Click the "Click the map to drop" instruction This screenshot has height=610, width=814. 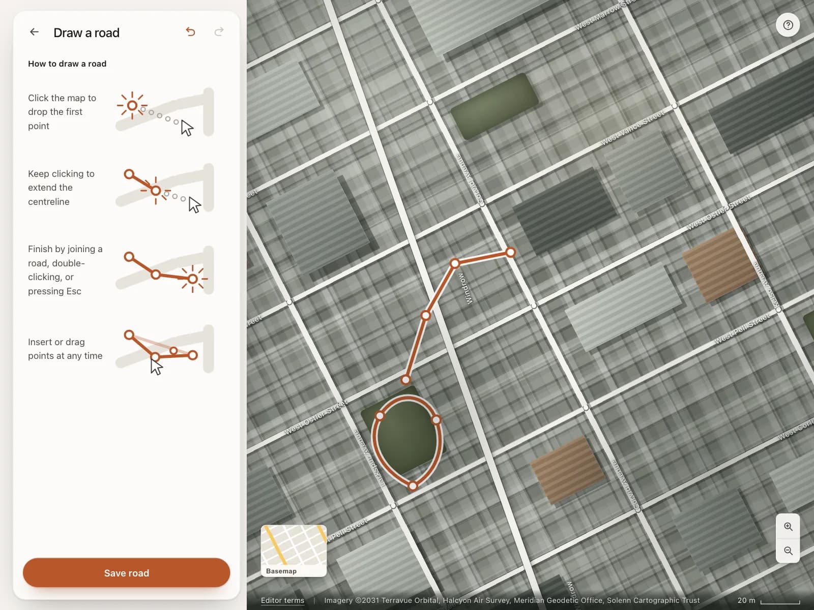coord(62,112)
